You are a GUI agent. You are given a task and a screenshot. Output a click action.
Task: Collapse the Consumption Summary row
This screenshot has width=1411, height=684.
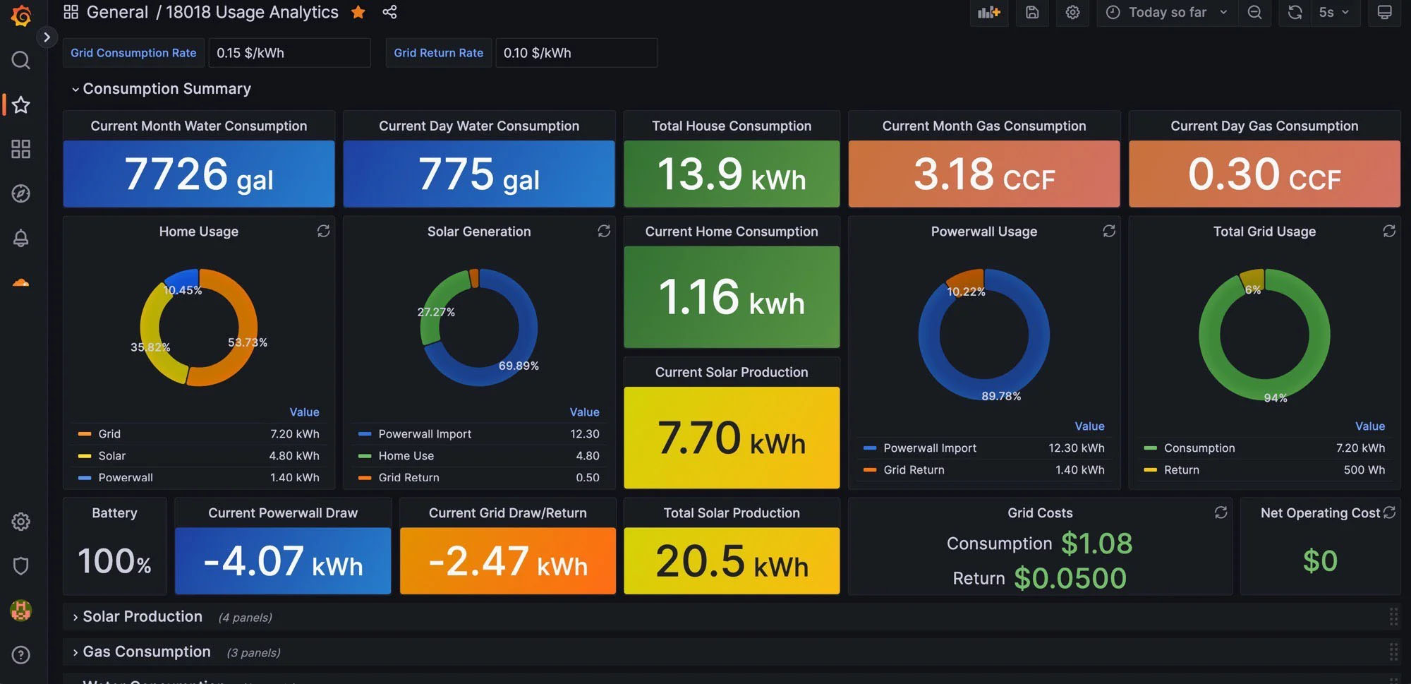166,89
